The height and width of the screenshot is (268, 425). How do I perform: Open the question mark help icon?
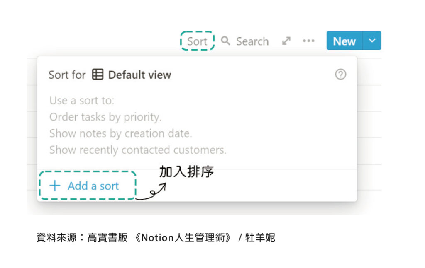click(x=340, y=75)
